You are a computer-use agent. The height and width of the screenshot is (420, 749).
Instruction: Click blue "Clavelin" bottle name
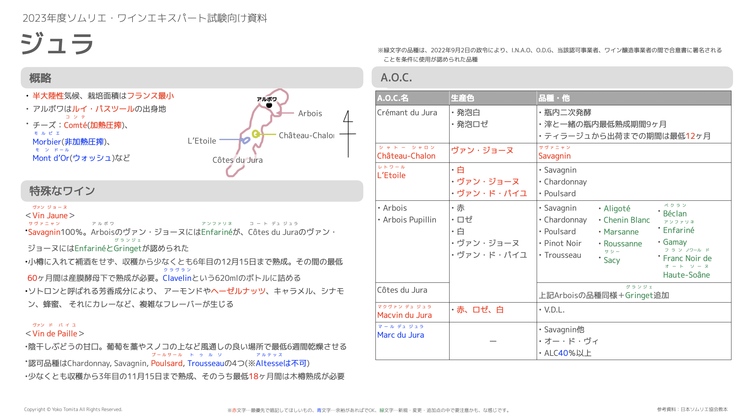pyautogui.click(x=177, y=278)
